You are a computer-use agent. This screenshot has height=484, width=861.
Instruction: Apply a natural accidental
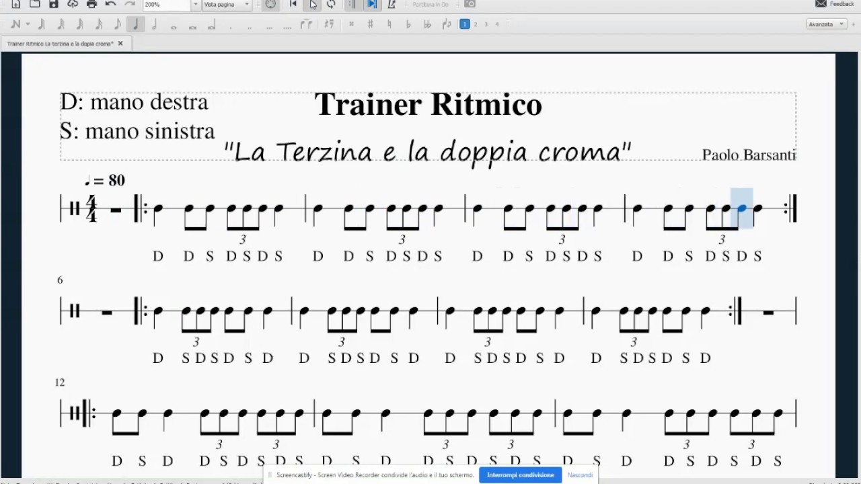389,24
